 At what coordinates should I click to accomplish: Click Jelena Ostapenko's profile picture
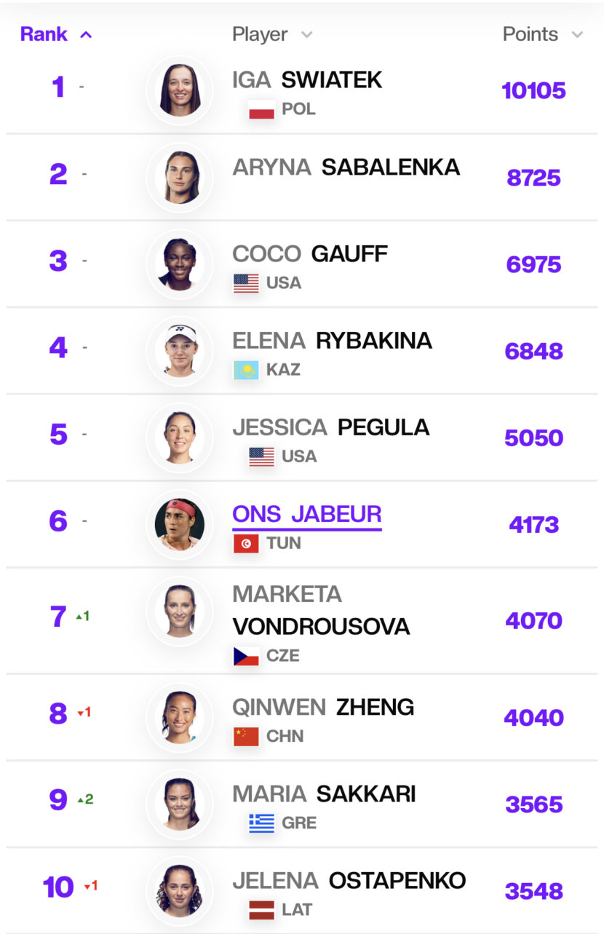180,891
